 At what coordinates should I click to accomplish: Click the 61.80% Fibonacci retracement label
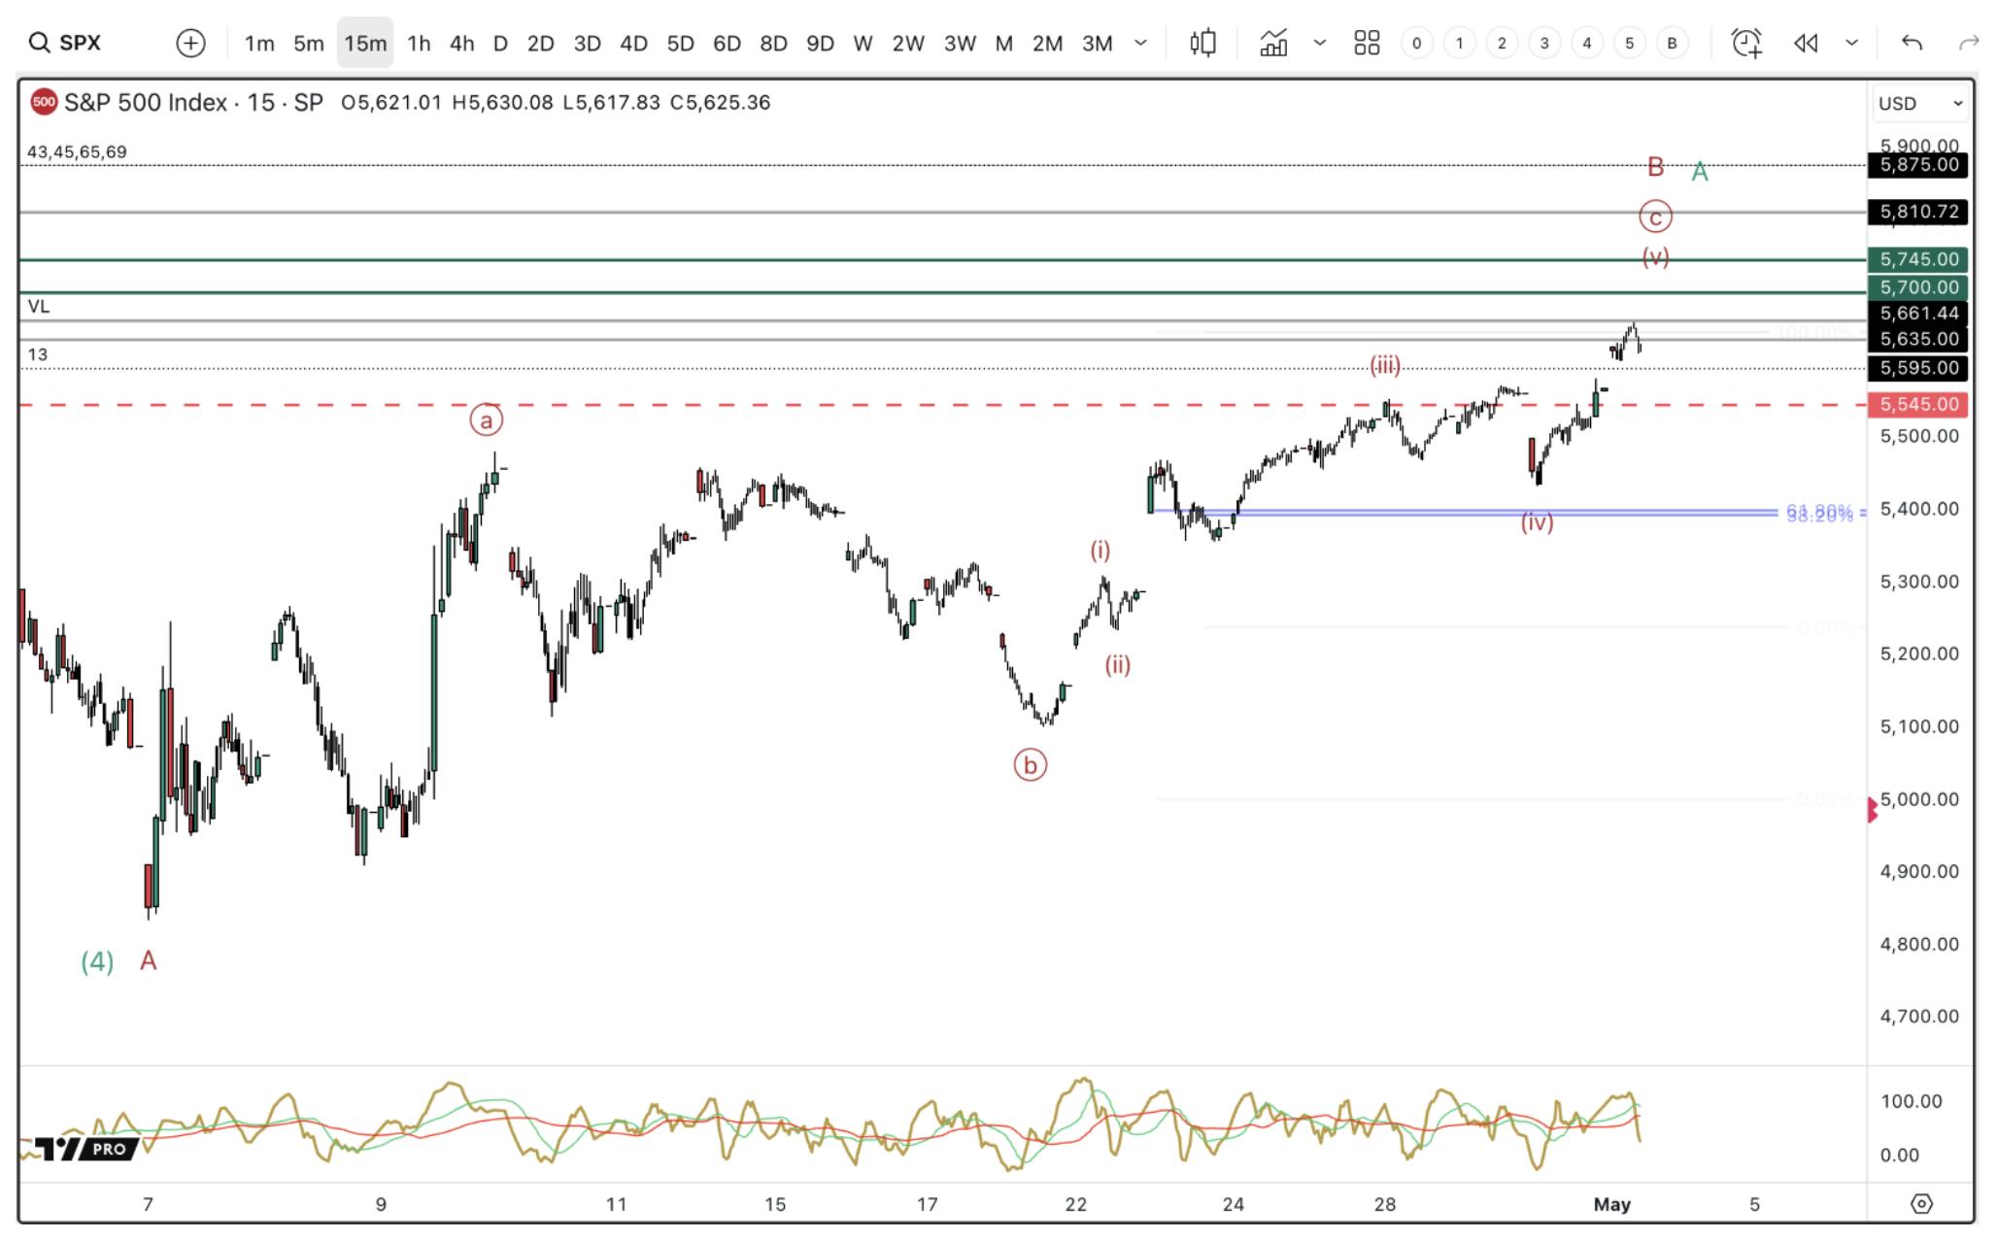pos(1819,509)
